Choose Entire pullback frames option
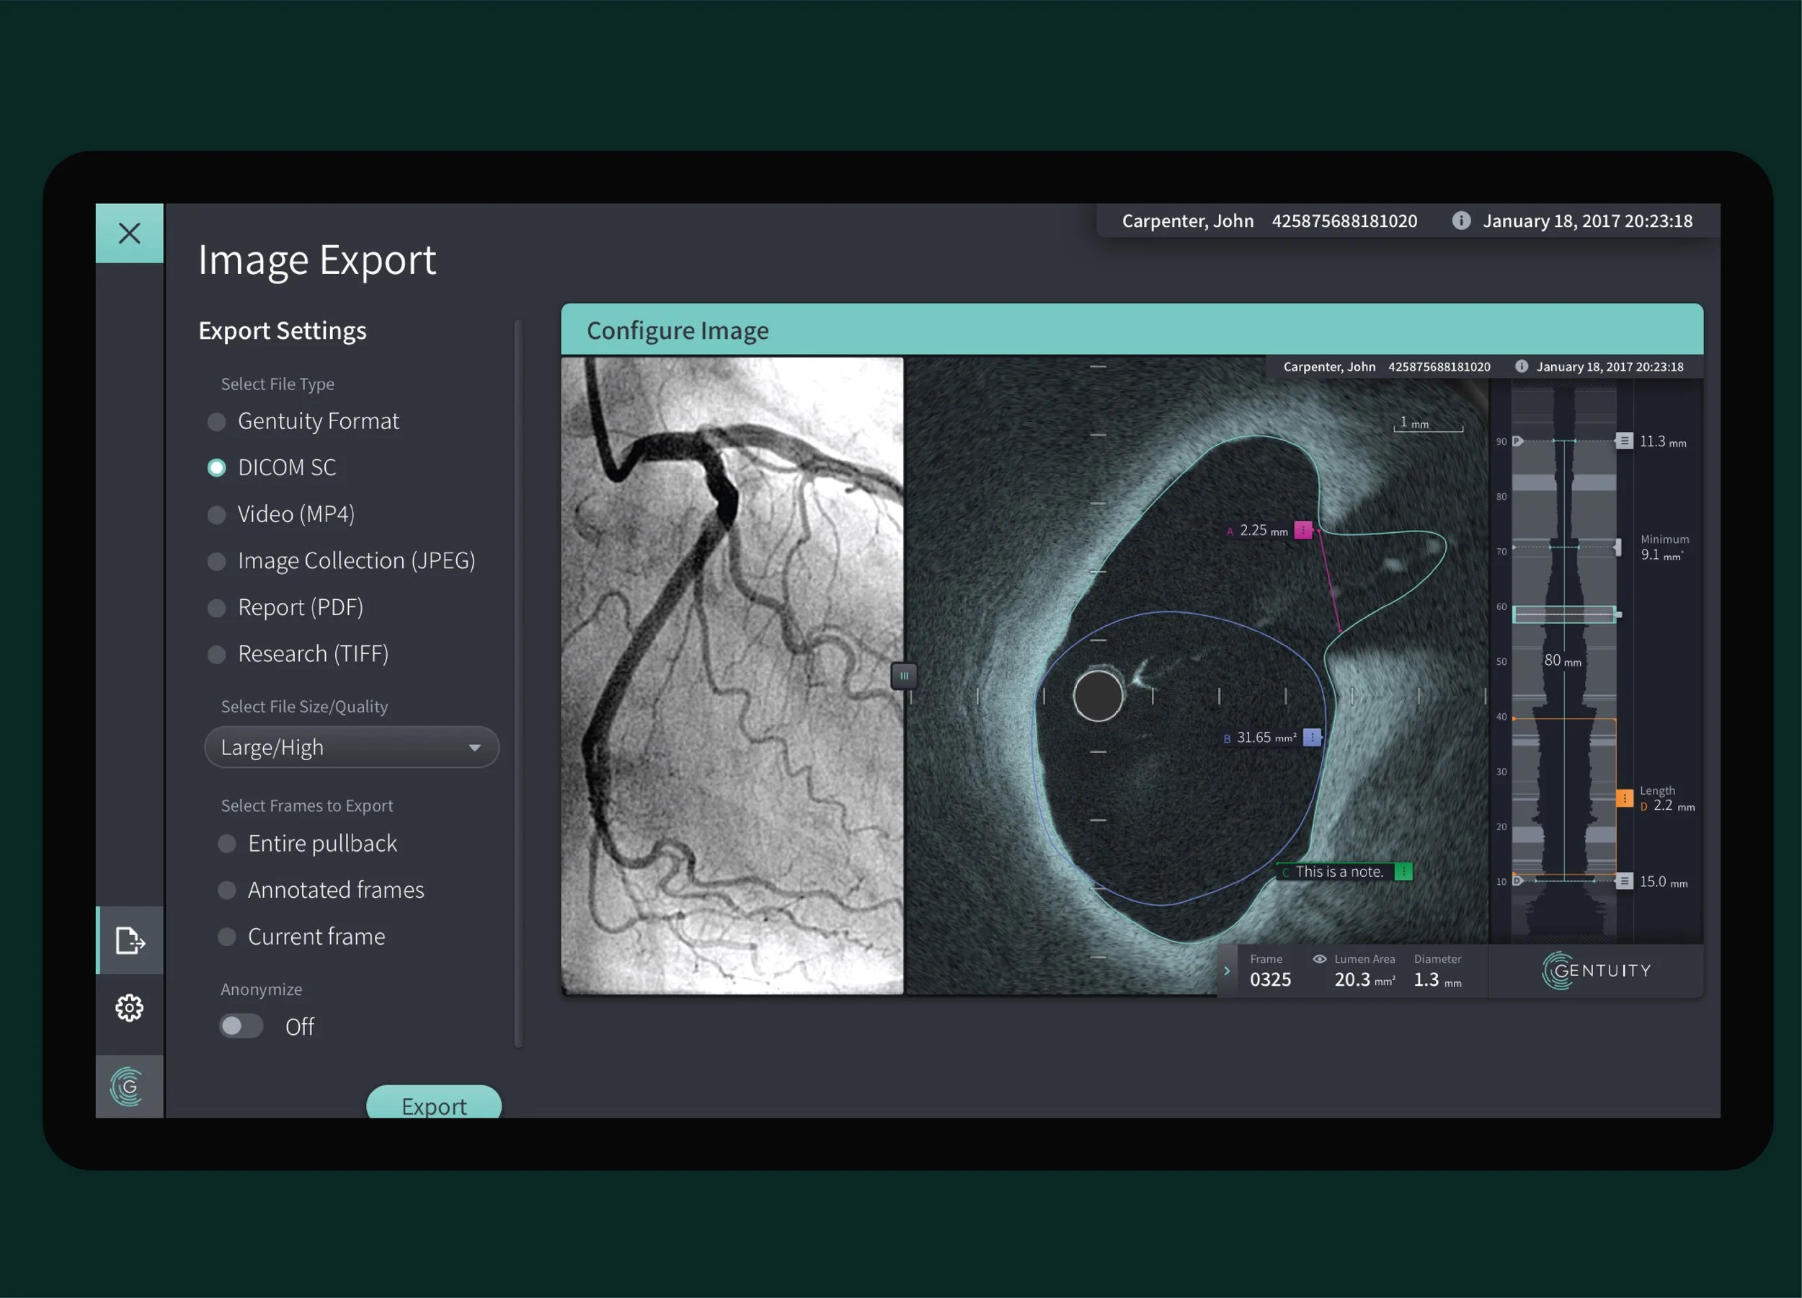This screenshot has width=1802, height=1298. click(227, 844)
